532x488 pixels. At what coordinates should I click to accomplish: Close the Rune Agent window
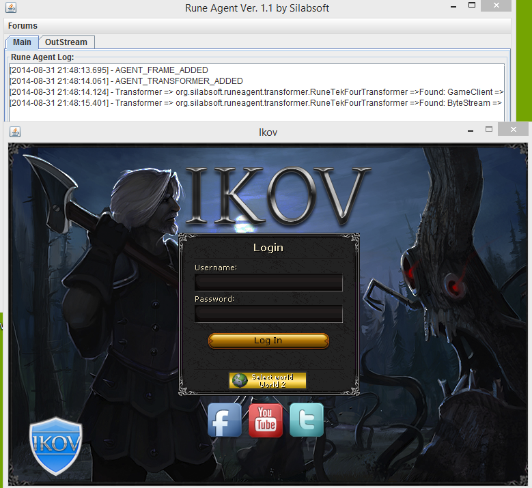(x=496, y=5)
